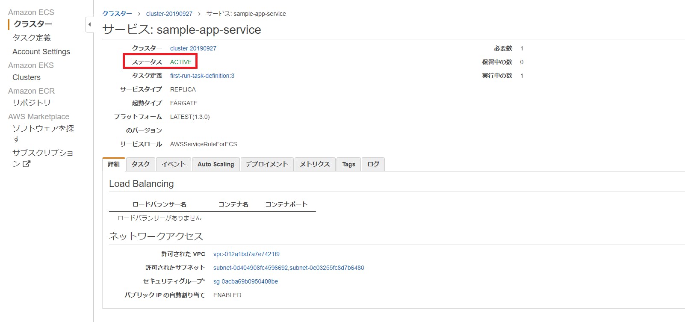The width and height of the screenshot is (685, 322).
Task: Click the クラスター breadcrumb link
Action: 117,14
